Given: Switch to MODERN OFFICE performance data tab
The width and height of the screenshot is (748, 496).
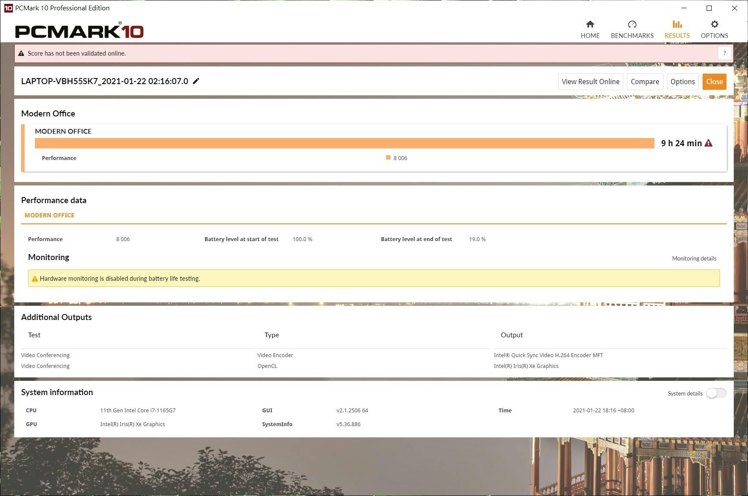Looking at the screenshot, I should click(x=49, y=215).
